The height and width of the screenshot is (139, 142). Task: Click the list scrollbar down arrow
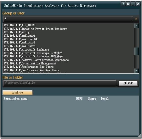tap(136, 71)
